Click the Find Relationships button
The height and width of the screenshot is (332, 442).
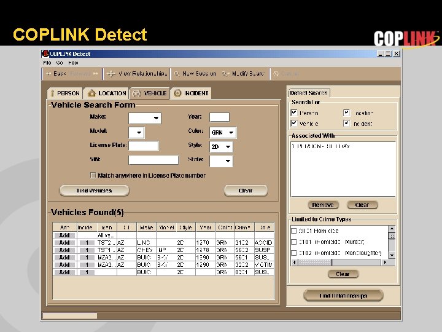tap(343, 295)
